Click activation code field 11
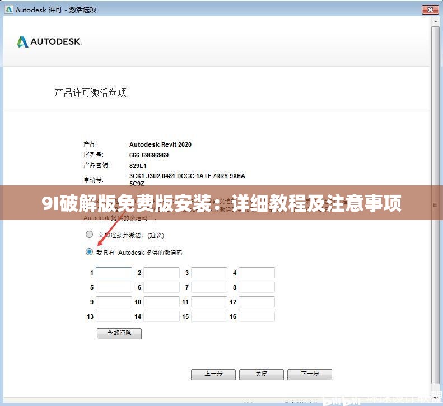Viewport: 443px width, 406px height. 209,302
